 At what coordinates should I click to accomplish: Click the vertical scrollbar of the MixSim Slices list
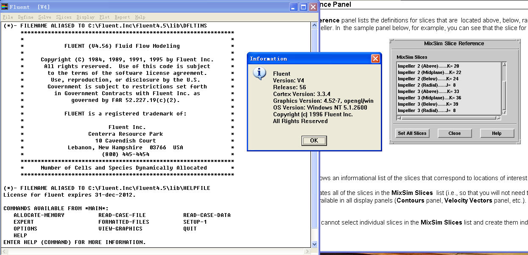click(504, 88)
